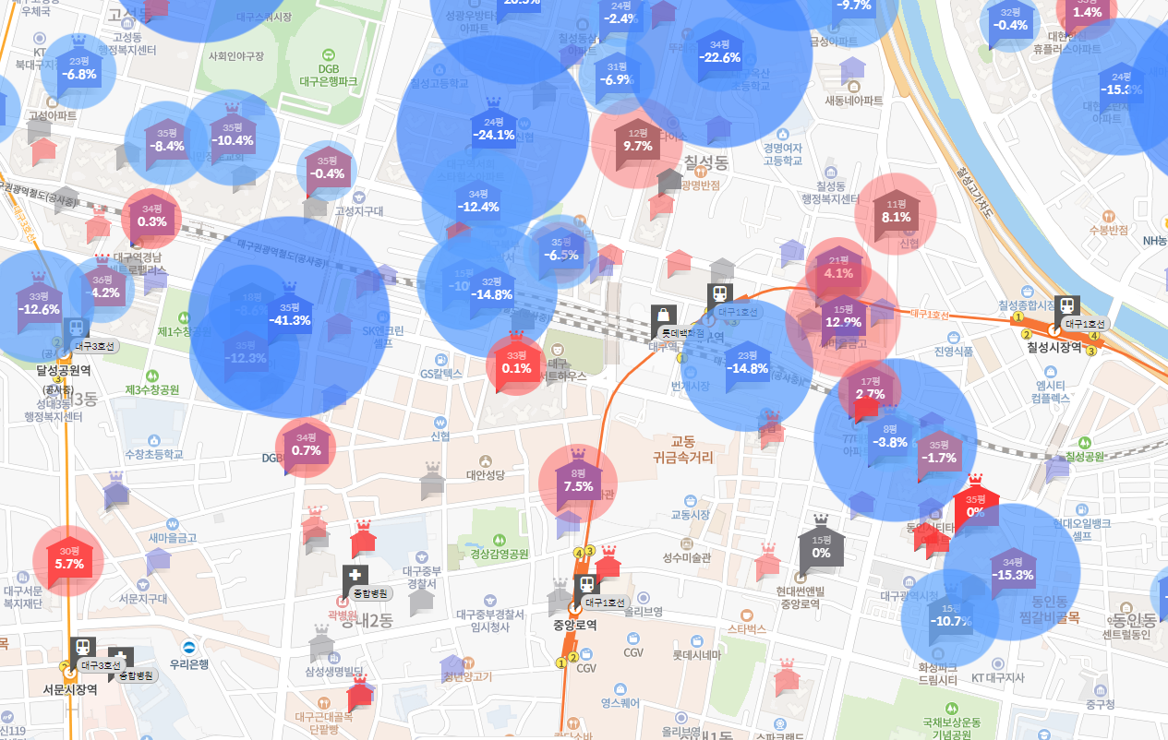Open the 대안성당 place label
The height and width of the screenshot is (740, 1168).
(486, 475)
